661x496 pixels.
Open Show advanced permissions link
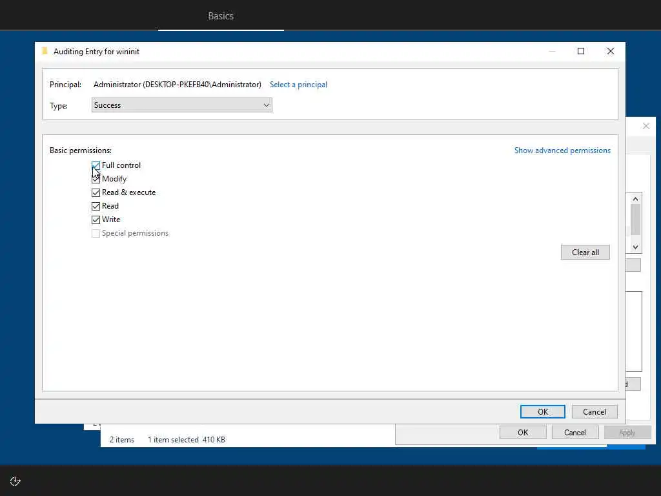[562, 150]
